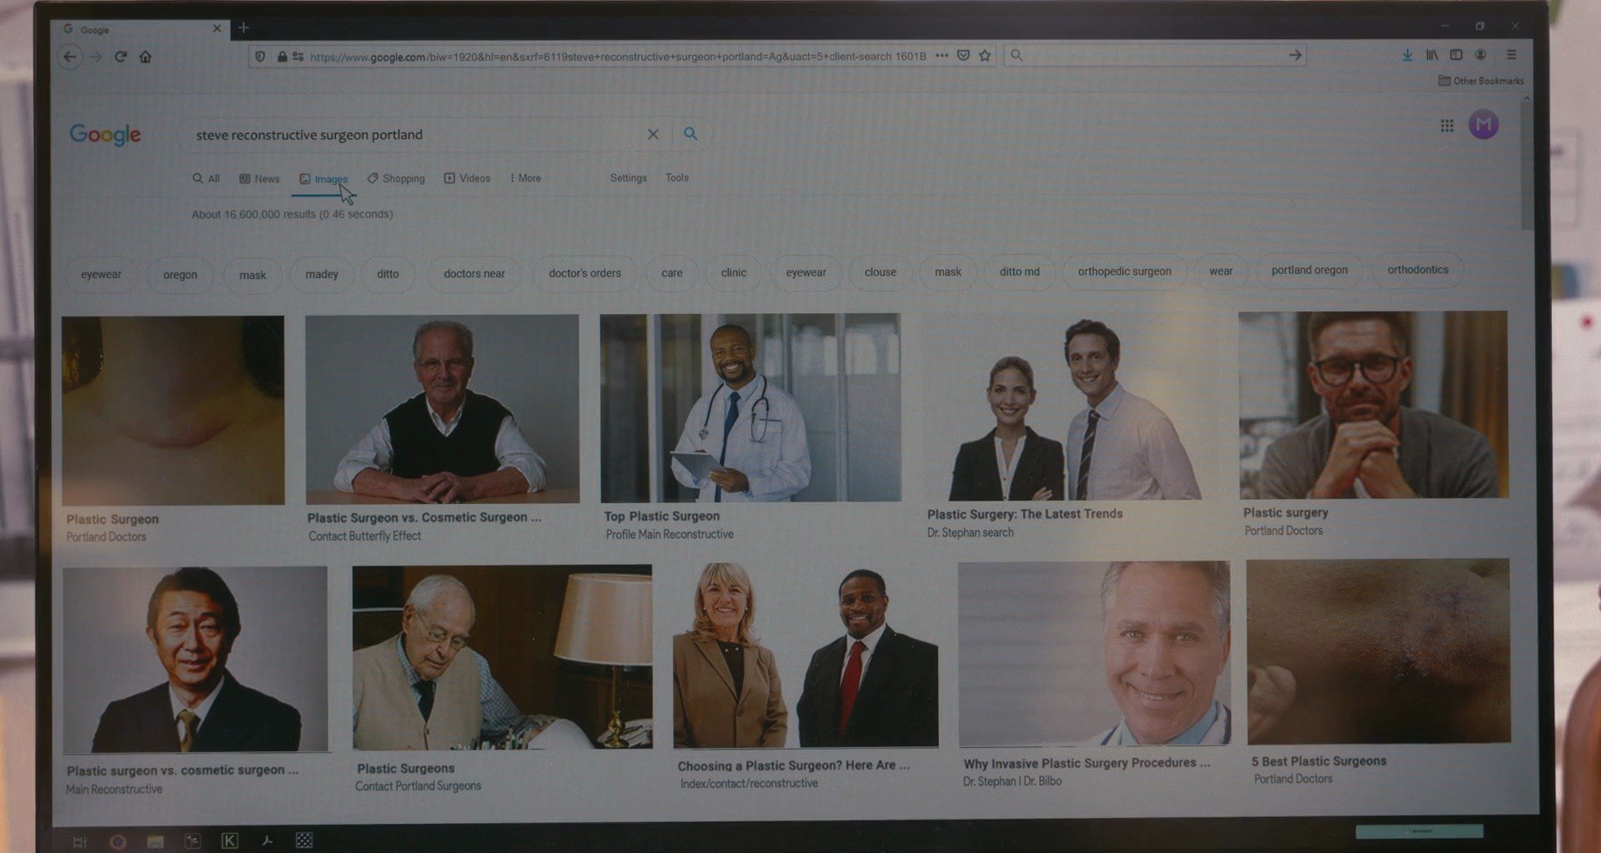Open the Downloads panel
Screen dimensions: 1601x853
(1408, 55)
